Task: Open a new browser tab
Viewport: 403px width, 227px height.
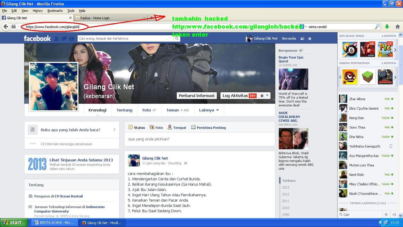Action: tap(151, 18)
